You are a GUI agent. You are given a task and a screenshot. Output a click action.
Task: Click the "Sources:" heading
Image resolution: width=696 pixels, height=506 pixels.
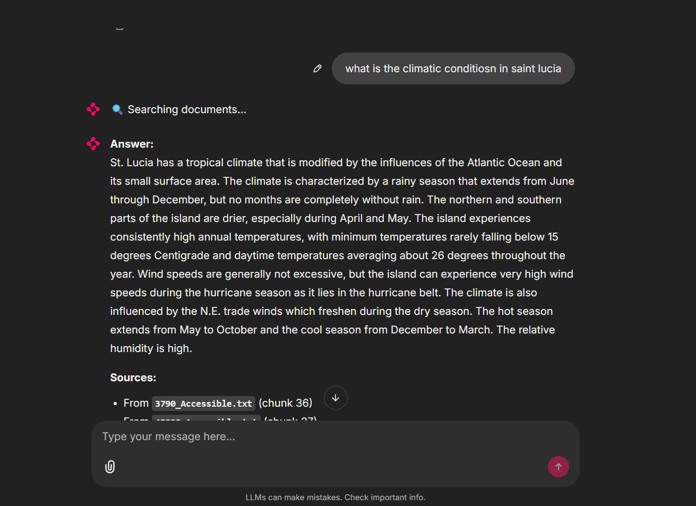coord(133,378)
